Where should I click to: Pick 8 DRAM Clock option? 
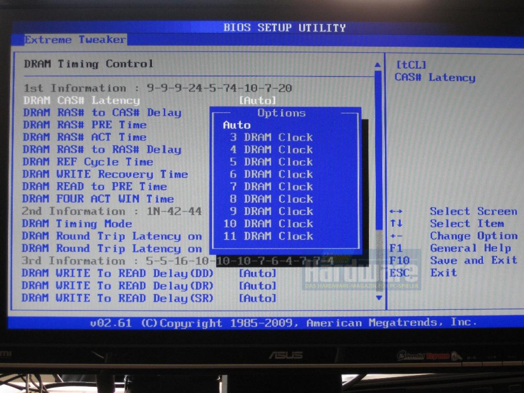(x=271, y=199)
